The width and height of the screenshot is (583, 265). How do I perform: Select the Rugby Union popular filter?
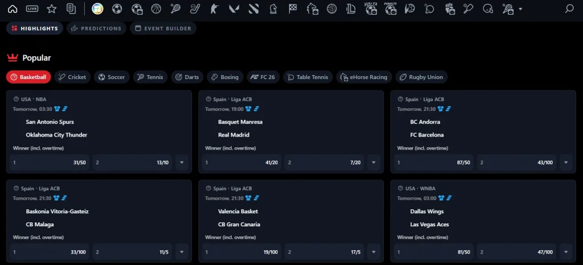click(x=422, y=77)
